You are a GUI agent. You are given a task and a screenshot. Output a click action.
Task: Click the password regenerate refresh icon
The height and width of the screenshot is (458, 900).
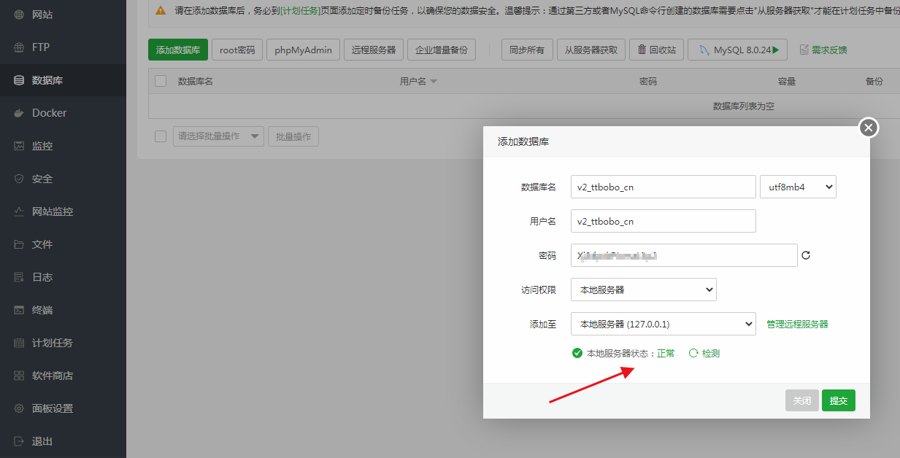(x=806, y=255)
